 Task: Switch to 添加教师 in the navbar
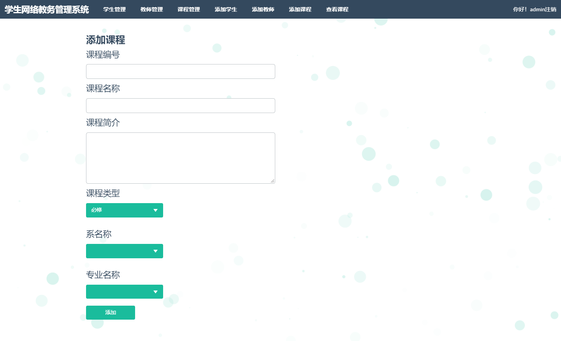coord(263,9)
